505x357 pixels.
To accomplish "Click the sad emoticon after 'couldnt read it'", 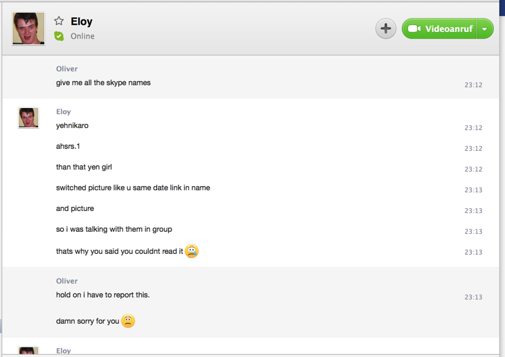I will pyautogui.click(x=192, y=251).
